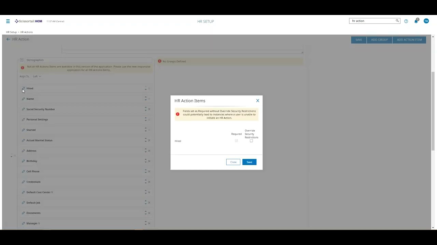Click reorder arrows on the Birthday row

click(x=145, y=161)
